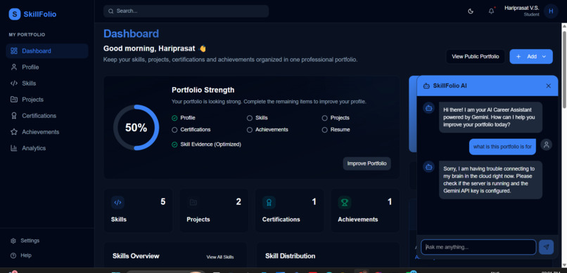Viewport: 567px width, 273px height.
Task: Click the Certifications checklist circle
Action: click(x=174, y=129)
